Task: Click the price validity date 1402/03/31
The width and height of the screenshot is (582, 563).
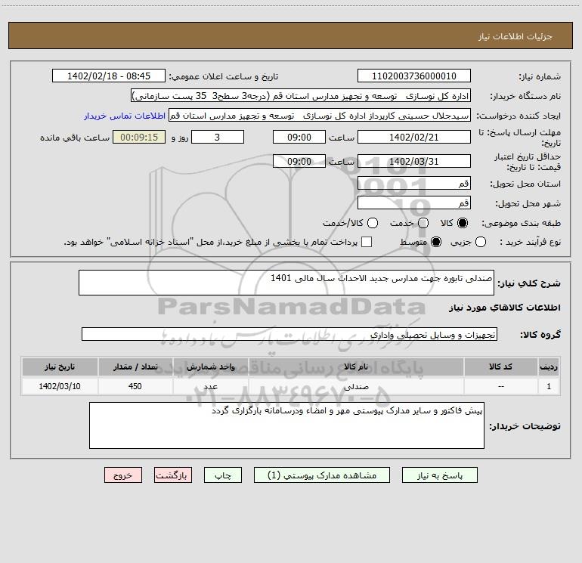Action: tap(414, 162)
